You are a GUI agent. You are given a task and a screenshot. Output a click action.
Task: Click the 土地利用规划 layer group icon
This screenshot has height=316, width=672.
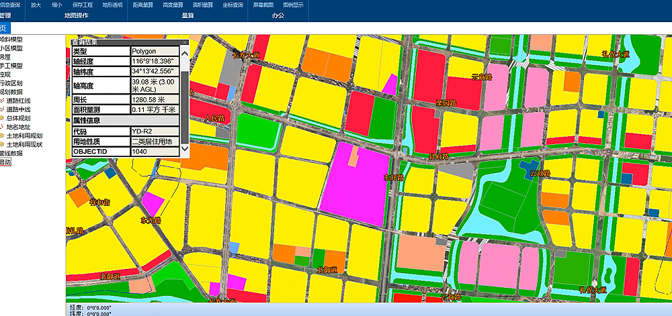[2, 136]
